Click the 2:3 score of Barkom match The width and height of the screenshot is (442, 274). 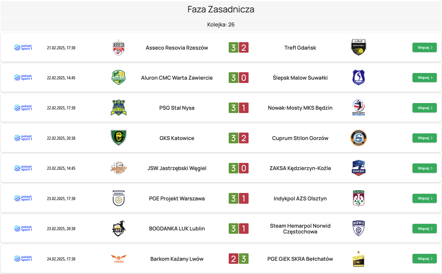[x=239, y=259]
